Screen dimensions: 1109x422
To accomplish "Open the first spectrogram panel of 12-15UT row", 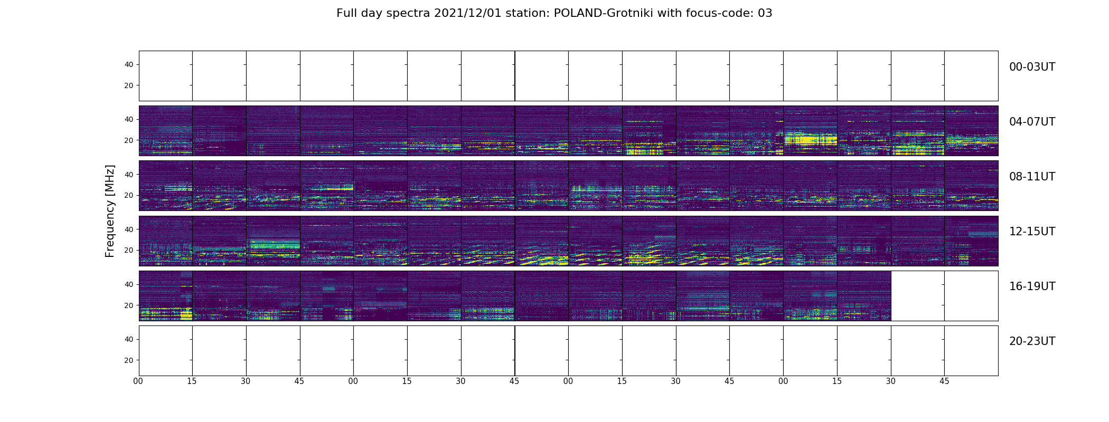I will point(166,241).
